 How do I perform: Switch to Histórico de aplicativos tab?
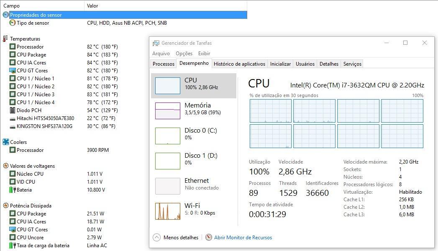pos(239,64)
